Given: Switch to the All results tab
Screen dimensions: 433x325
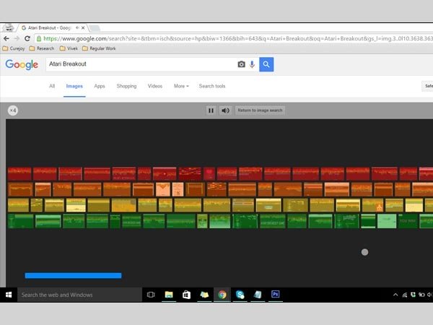Looking at the screenshot, I should (x=52, y=86).
